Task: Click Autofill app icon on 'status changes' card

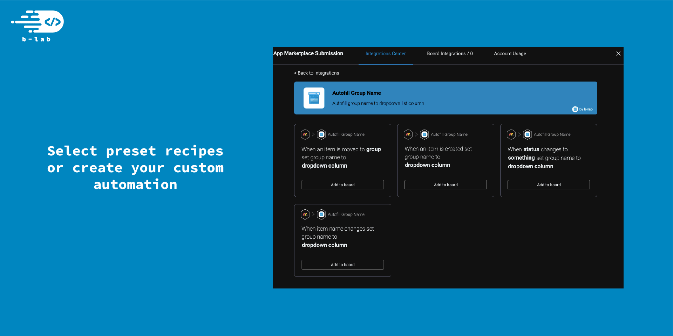Action: click(x=528, y=134)
